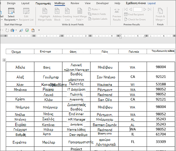Go to next record arrow

coord(145,9)
